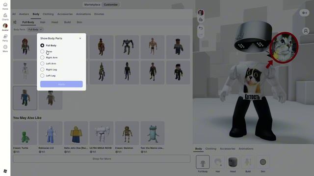
Task: Select the Hair icon under preview
Action: click(x=218, y=162)
